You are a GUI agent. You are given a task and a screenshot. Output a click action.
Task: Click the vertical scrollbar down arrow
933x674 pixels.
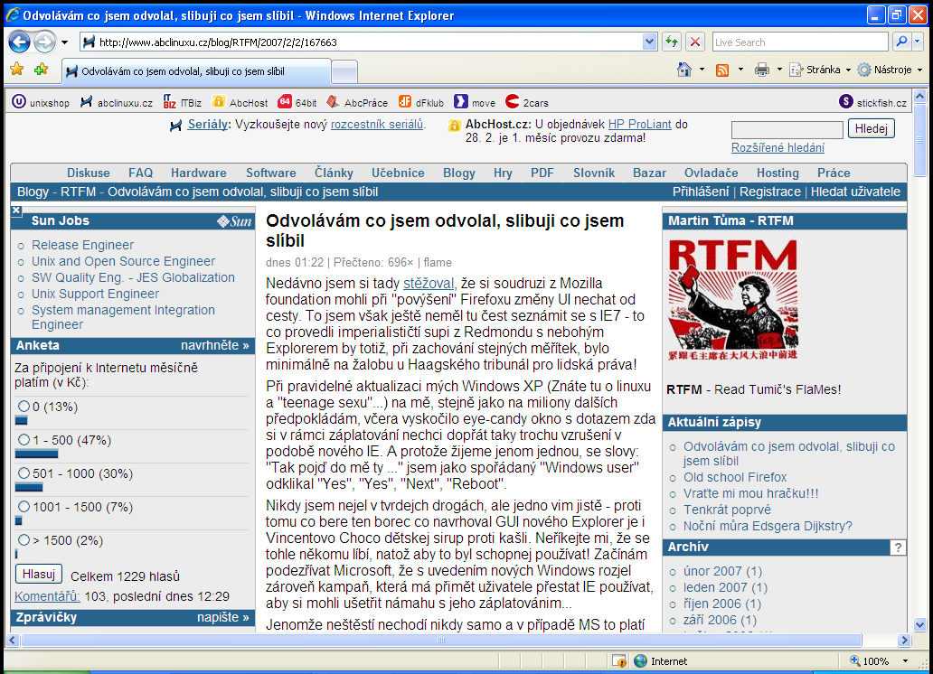(920, 624)
